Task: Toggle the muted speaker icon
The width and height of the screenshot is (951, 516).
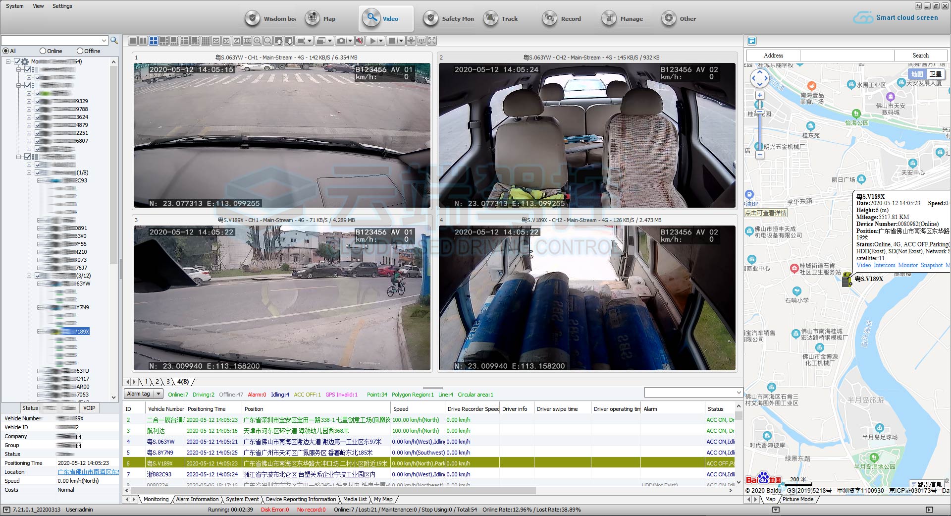Action: (360, 41)
